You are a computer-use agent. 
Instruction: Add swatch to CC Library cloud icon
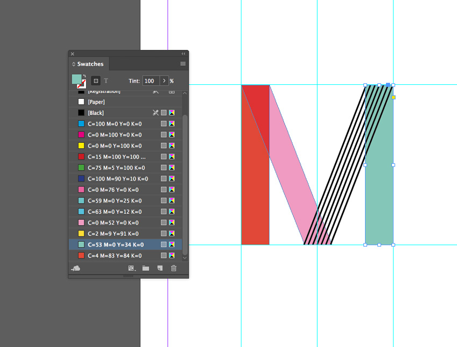76,269
